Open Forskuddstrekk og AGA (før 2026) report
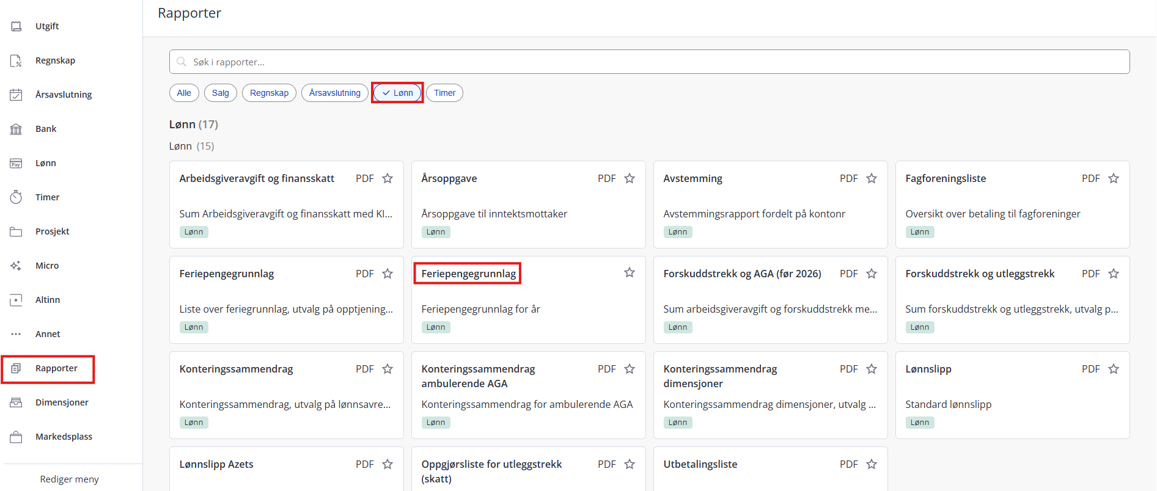Viewport: 1157px width, 491px height. coord(771,300)
